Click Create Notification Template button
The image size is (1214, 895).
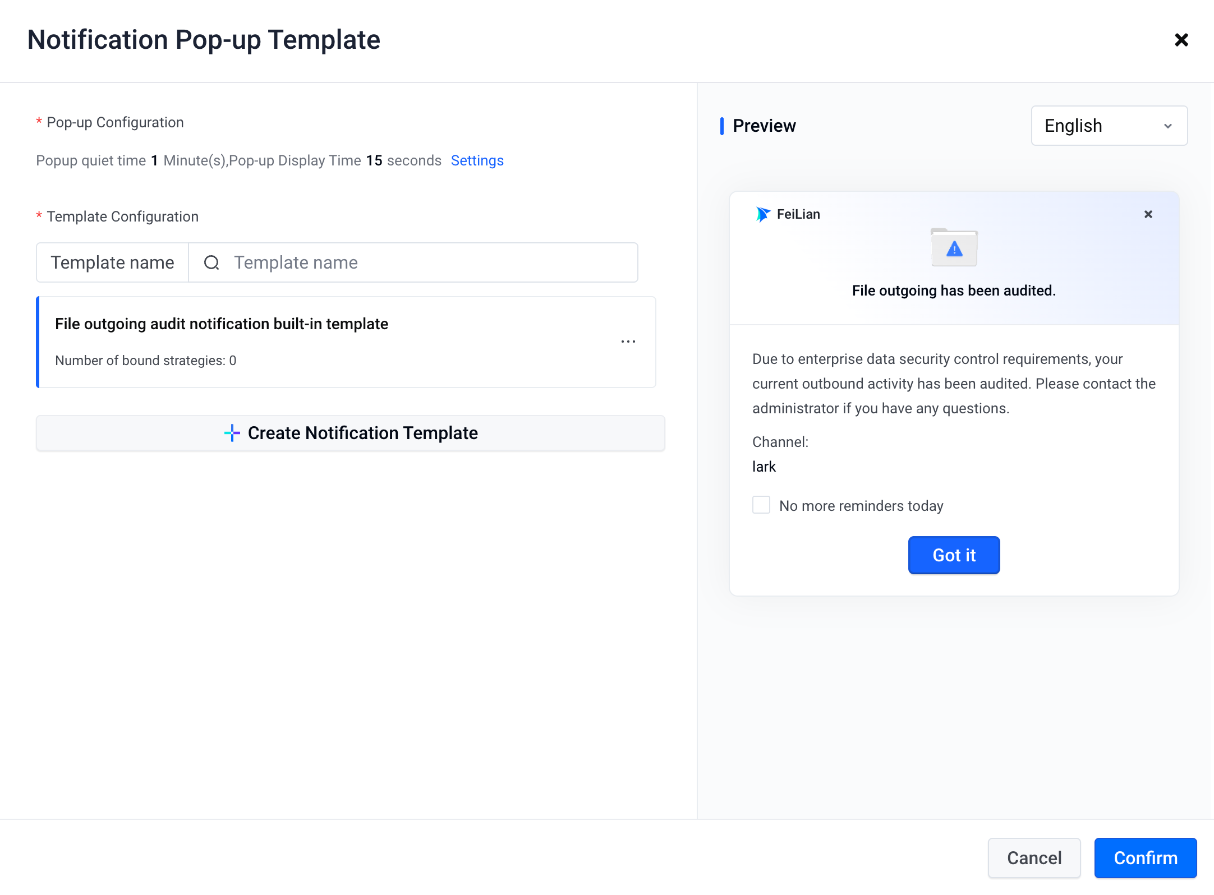351,433
